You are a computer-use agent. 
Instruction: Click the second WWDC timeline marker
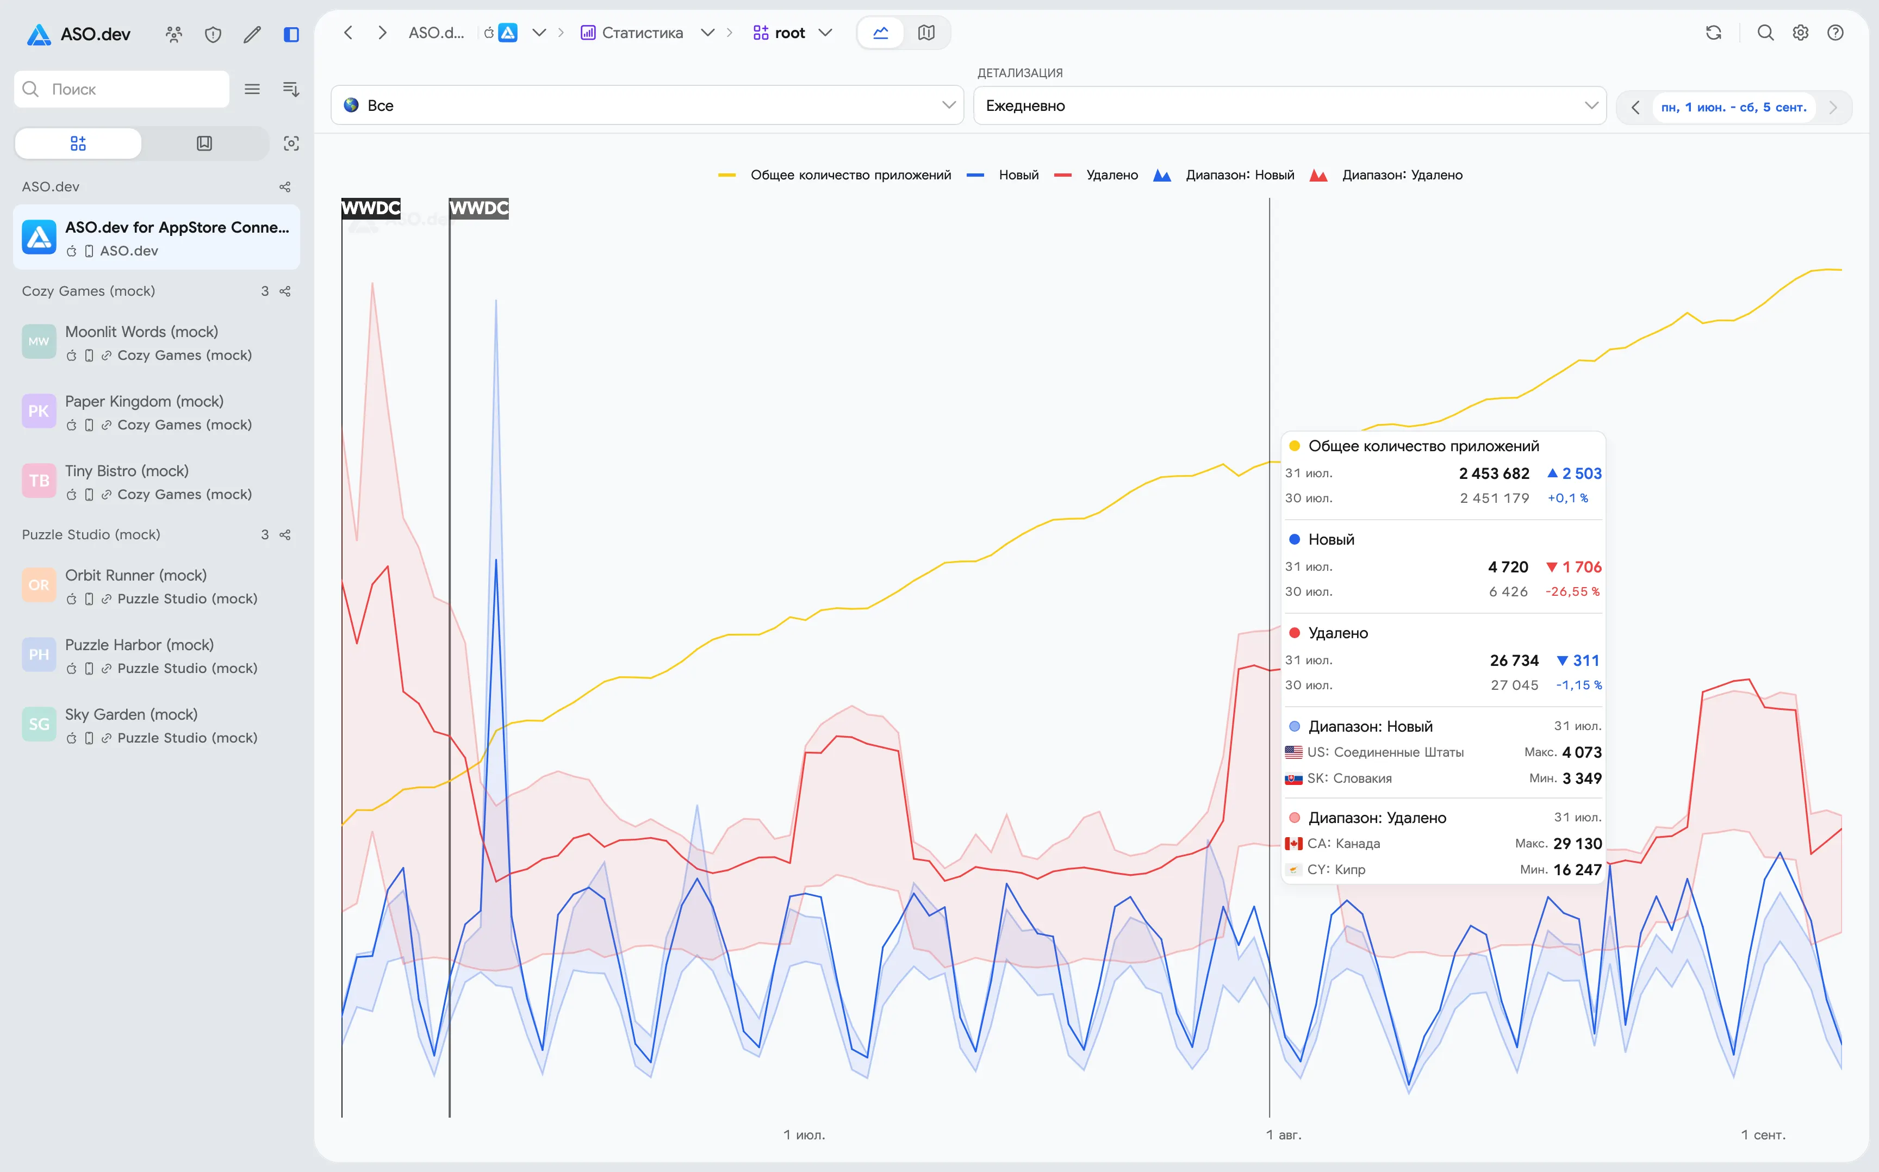479,208
